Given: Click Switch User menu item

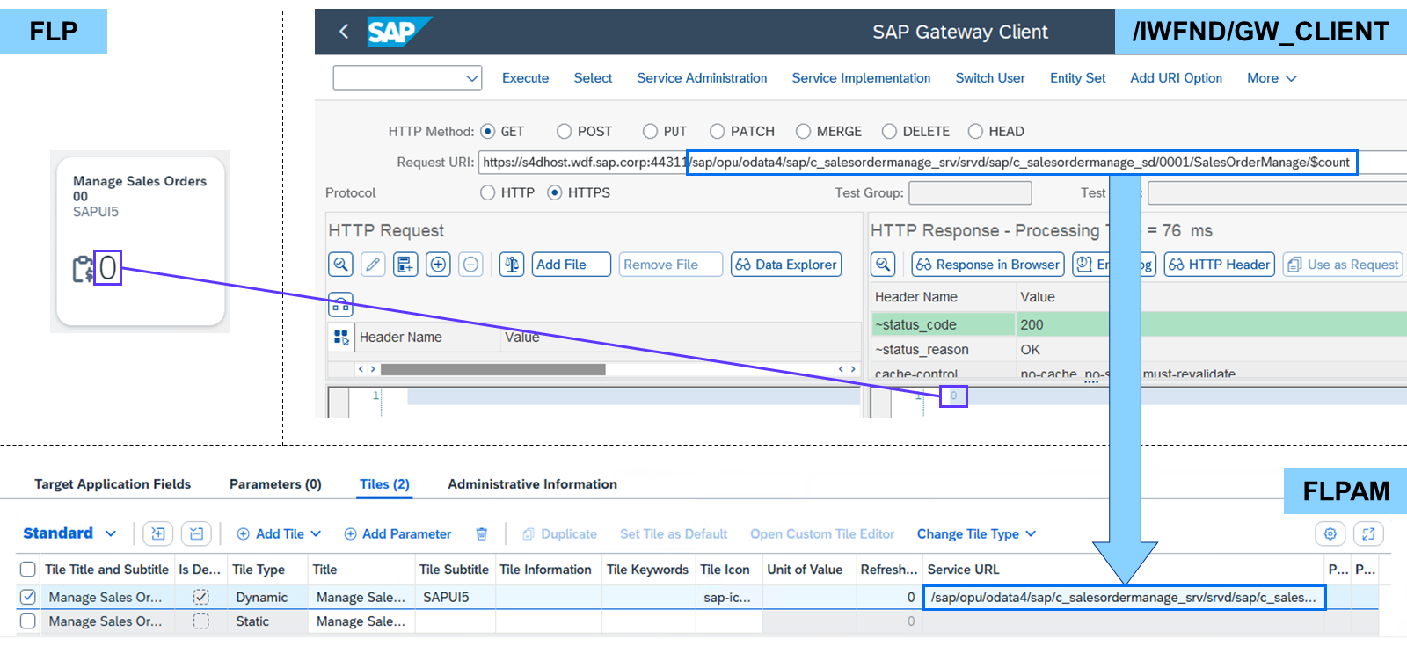Looking at the screenshot, I should pos(990,78).
